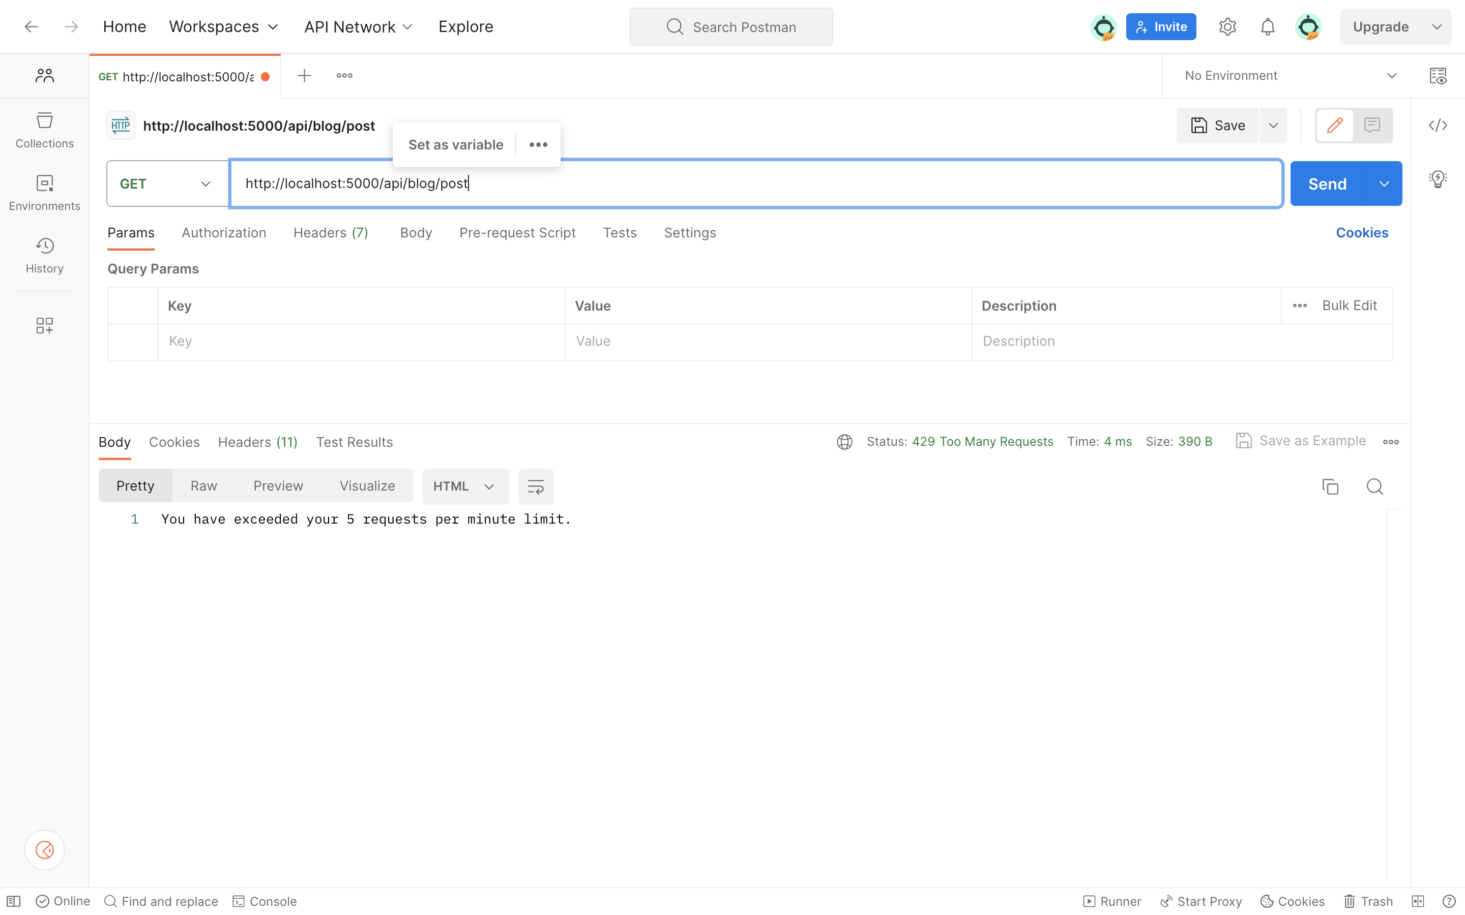Open the History sidebar panel

[x=44, y=255]
